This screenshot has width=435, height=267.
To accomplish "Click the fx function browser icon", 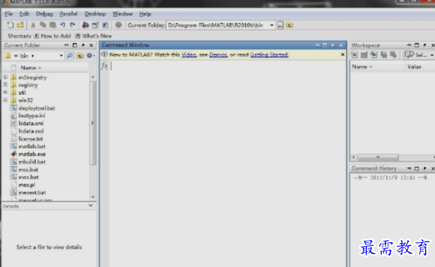I will click(x=104, y=66).
